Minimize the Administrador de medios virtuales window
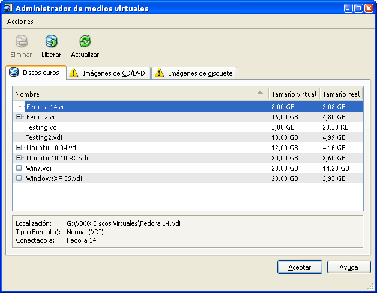This screenshot has width=377, height=293. [348, 8]
